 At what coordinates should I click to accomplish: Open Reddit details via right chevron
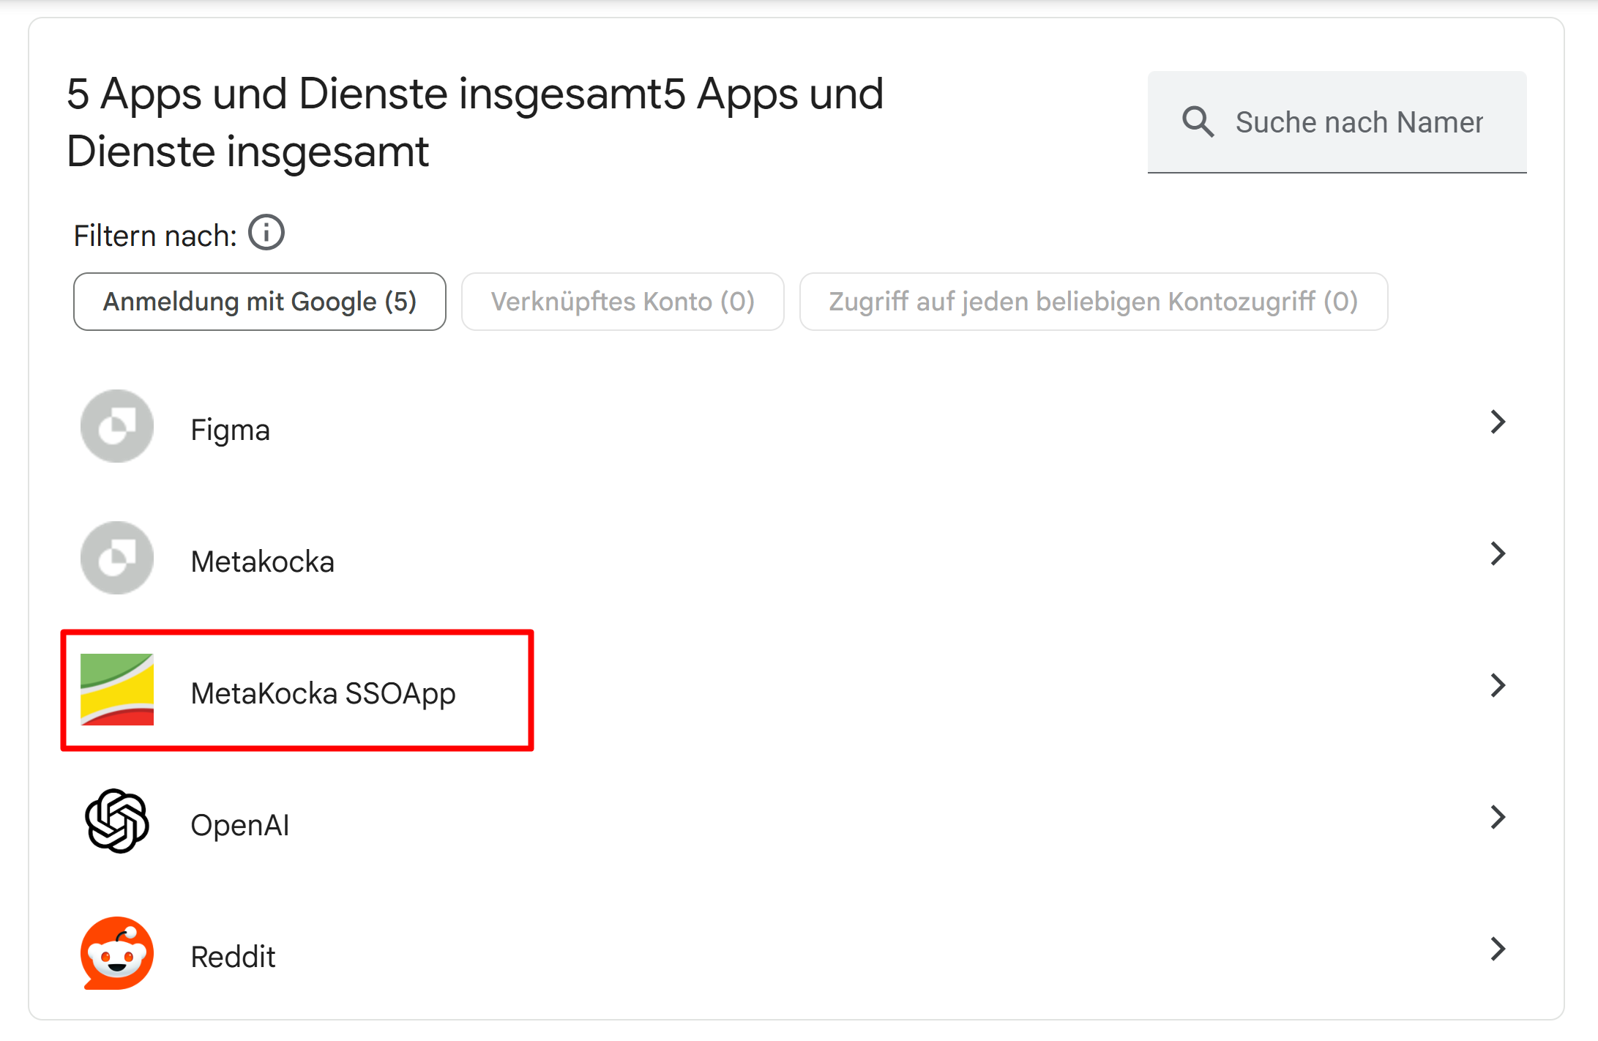[x=1498, y=949]
